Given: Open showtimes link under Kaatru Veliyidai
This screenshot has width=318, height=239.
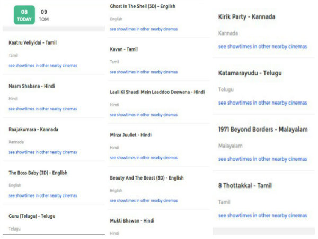Looking at the screenshot, I should (x=43, y=66).
